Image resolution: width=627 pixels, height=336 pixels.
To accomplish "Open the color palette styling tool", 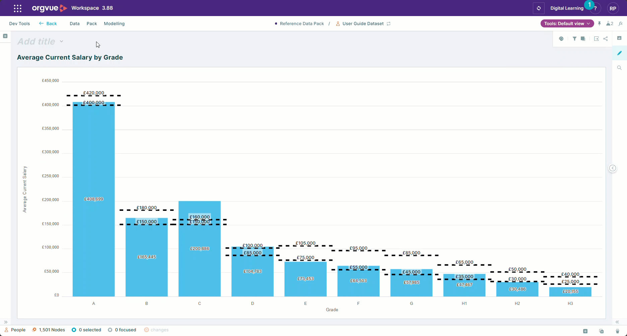I will [x=561, y=39].
